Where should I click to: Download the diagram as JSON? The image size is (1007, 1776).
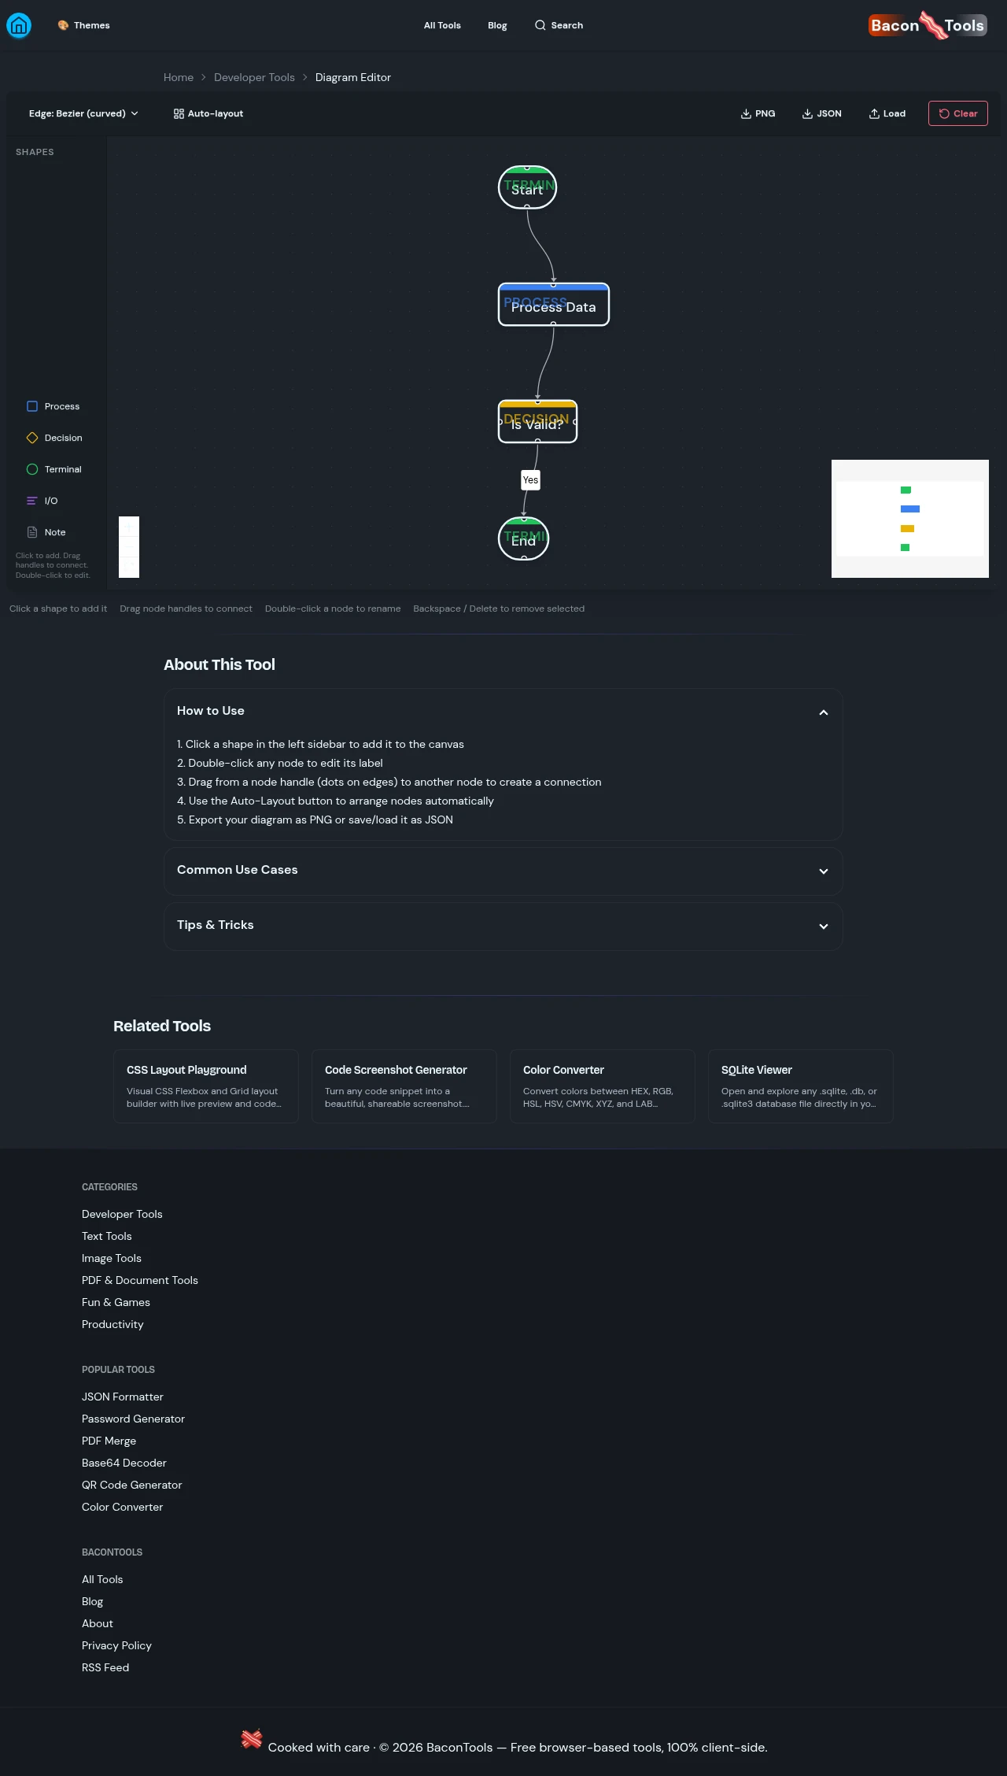tap(821, 113)
